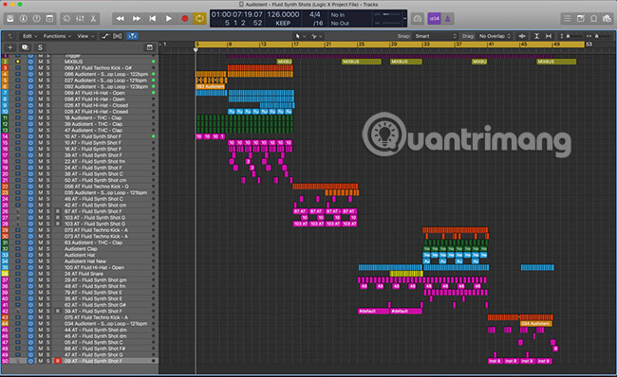The image size is (617, 377).
Task: Open the Edit menu in tracks area
Action: pos(29,36)
